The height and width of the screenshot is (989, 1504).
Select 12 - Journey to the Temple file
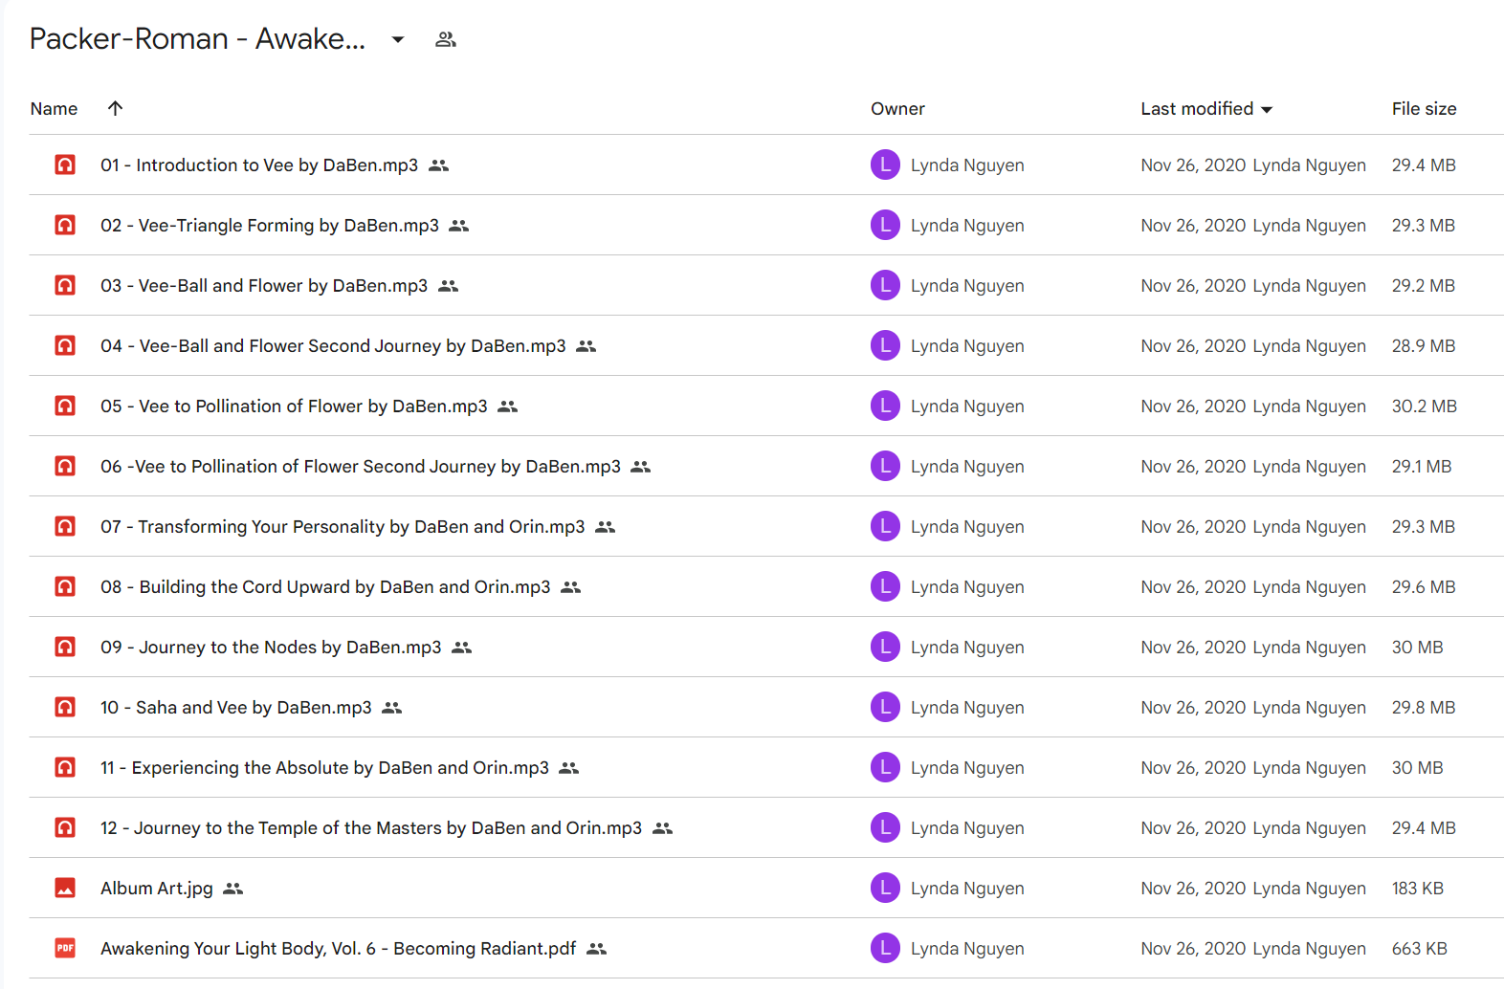pos(371,828)
